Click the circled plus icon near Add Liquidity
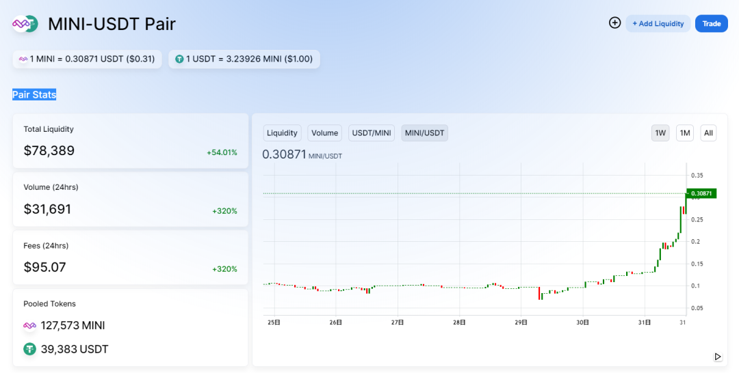Image resolution: width=739 pixels, height=373 pixels. pos(614,23)
